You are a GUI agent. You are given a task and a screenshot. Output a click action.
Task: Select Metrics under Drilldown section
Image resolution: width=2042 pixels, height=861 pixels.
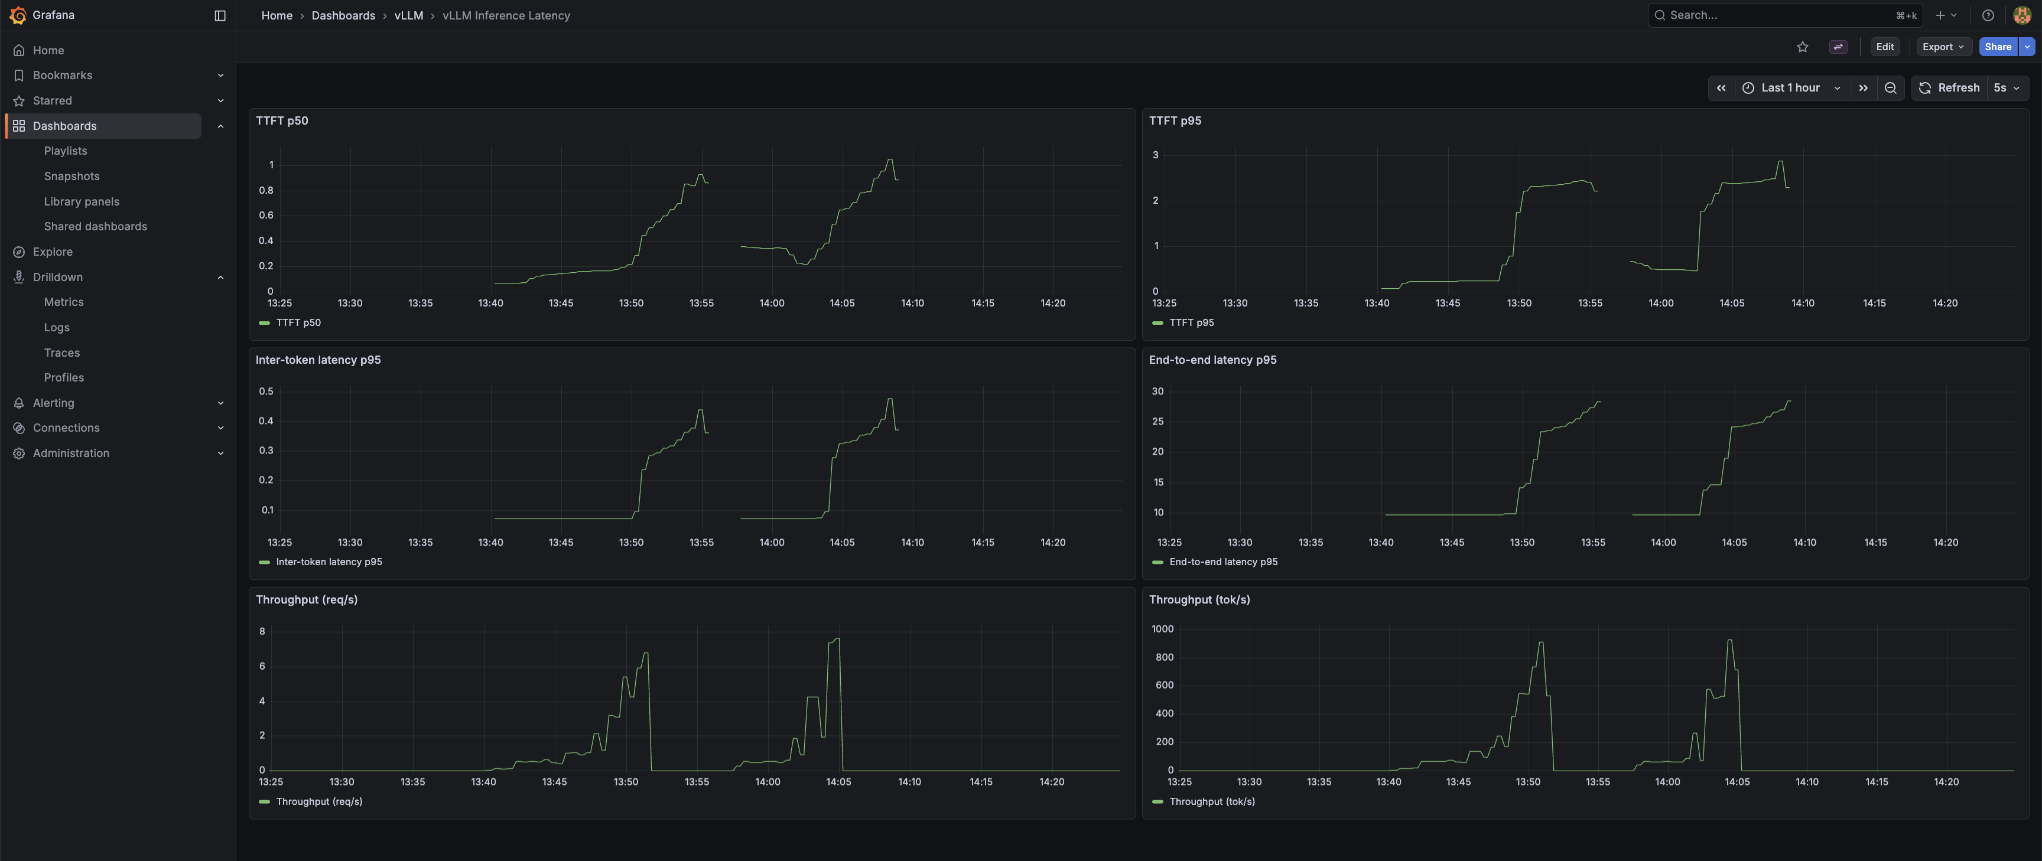point(64,302)
